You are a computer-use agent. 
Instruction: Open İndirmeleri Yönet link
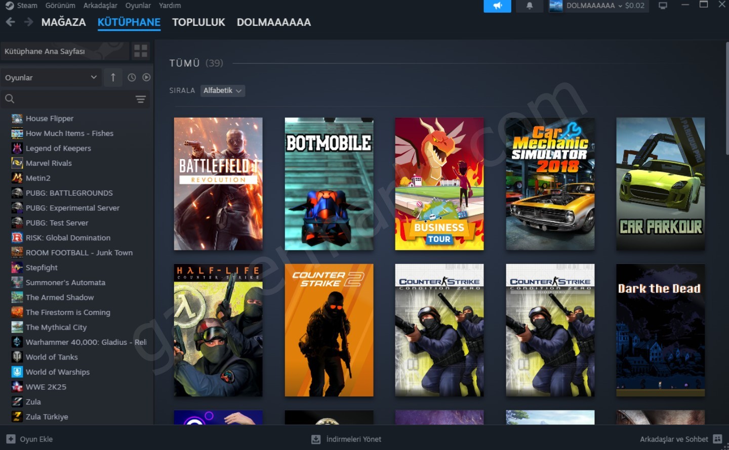coord(347,439)
